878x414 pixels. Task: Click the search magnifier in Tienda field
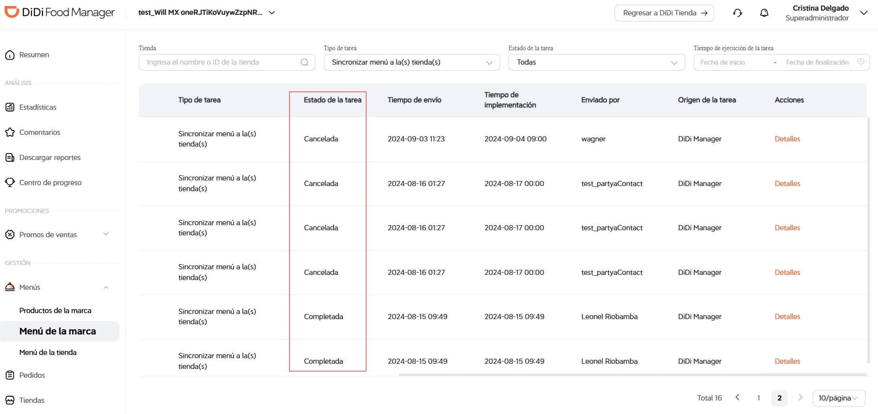[304, 62]
